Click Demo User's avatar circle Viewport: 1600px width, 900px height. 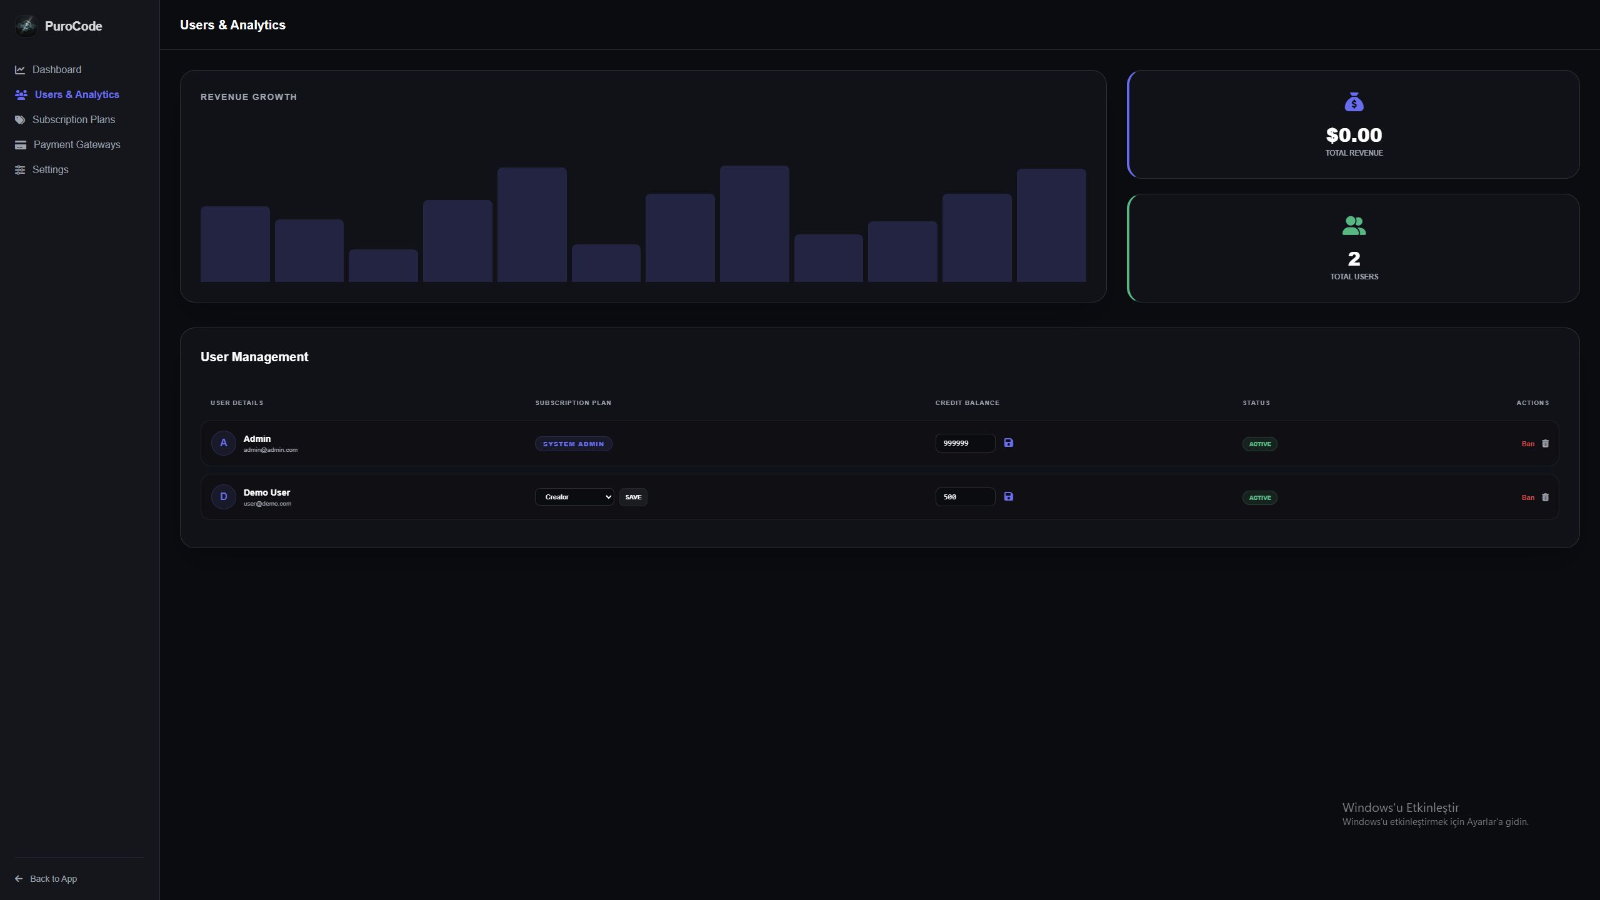[x=223, y=497]
